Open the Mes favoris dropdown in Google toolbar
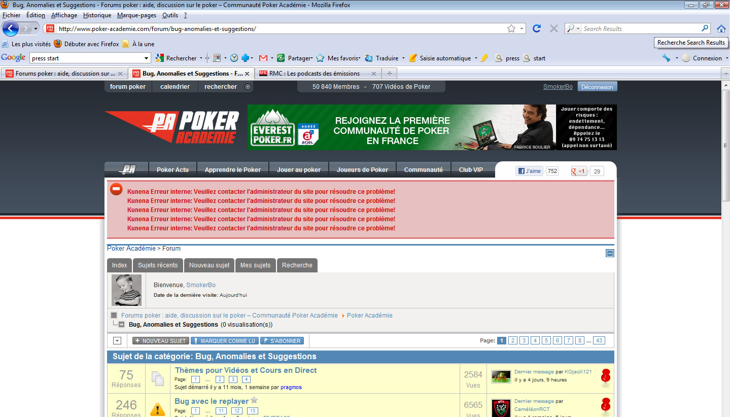This screenshot has height=417, width=730. 360,58
